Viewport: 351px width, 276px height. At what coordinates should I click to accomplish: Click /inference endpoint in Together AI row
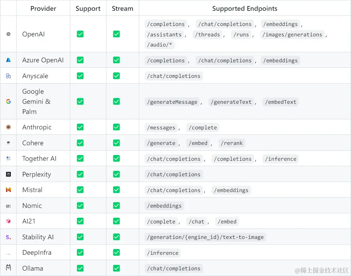coord(280,159)
